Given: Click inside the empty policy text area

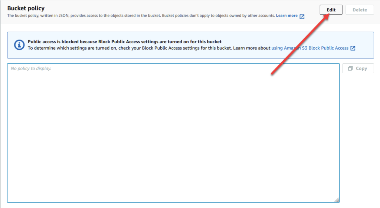Looking at the screenshot, I should pyautogui.click(x=173, y=133).
